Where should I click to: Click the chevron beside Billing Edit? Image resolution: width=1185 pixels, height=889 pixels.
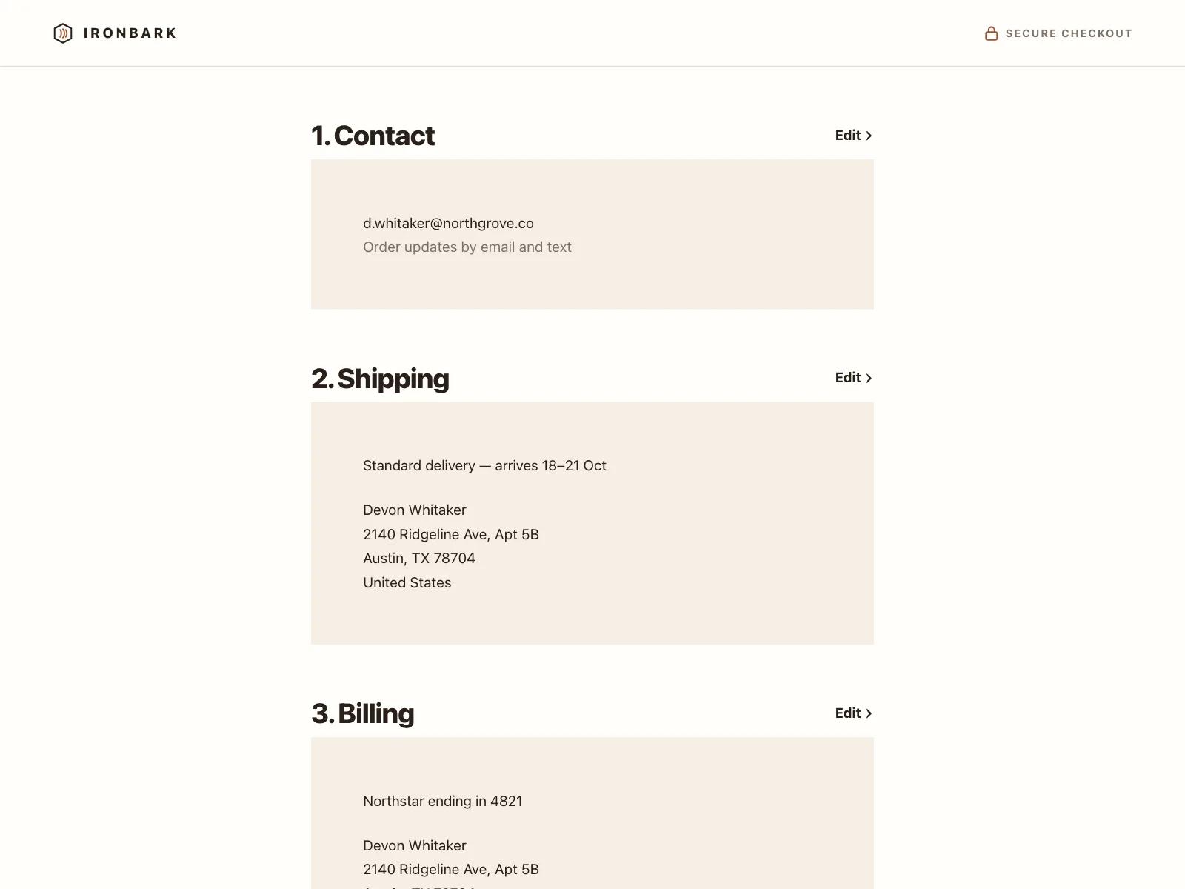(869, 713)
